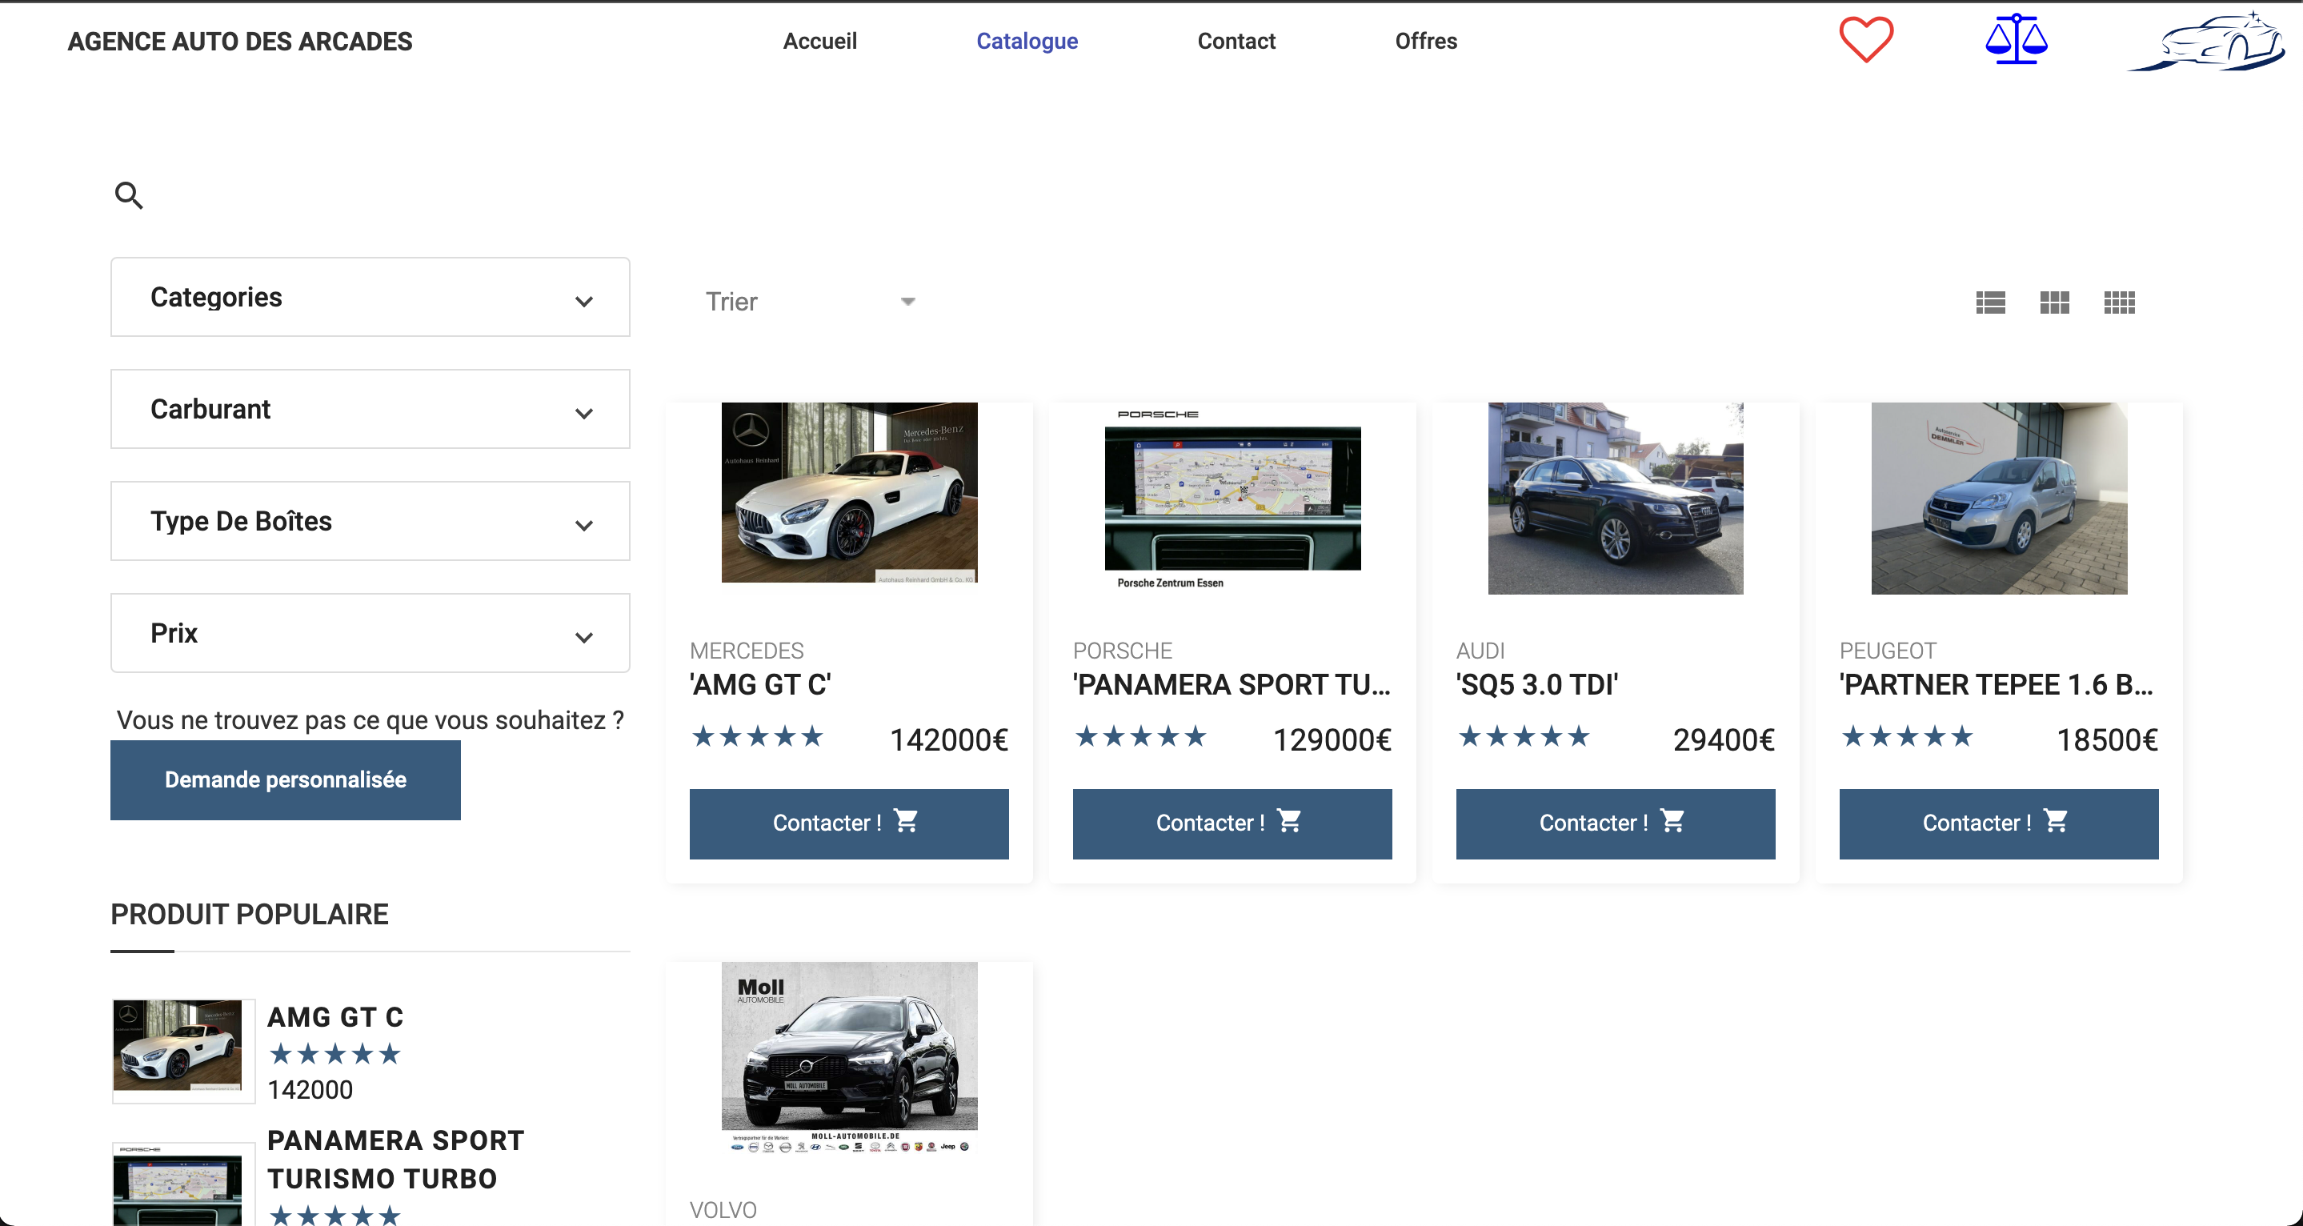Click star rating of Porsche Panamera card

[x=1141, y=737]
